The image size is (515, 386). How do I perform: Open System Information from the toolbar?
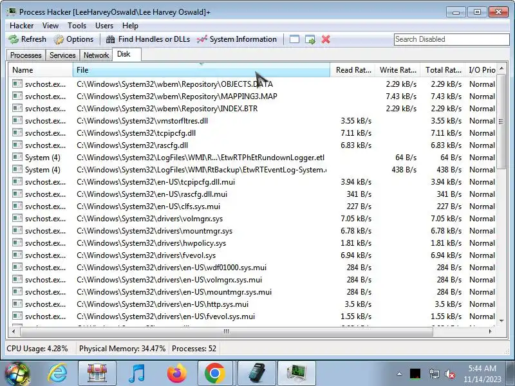[237, 39]
